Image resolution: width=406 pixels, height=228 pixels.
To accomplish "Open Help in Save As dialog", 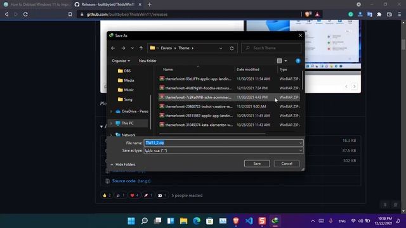I will click(x=298, y=61).
